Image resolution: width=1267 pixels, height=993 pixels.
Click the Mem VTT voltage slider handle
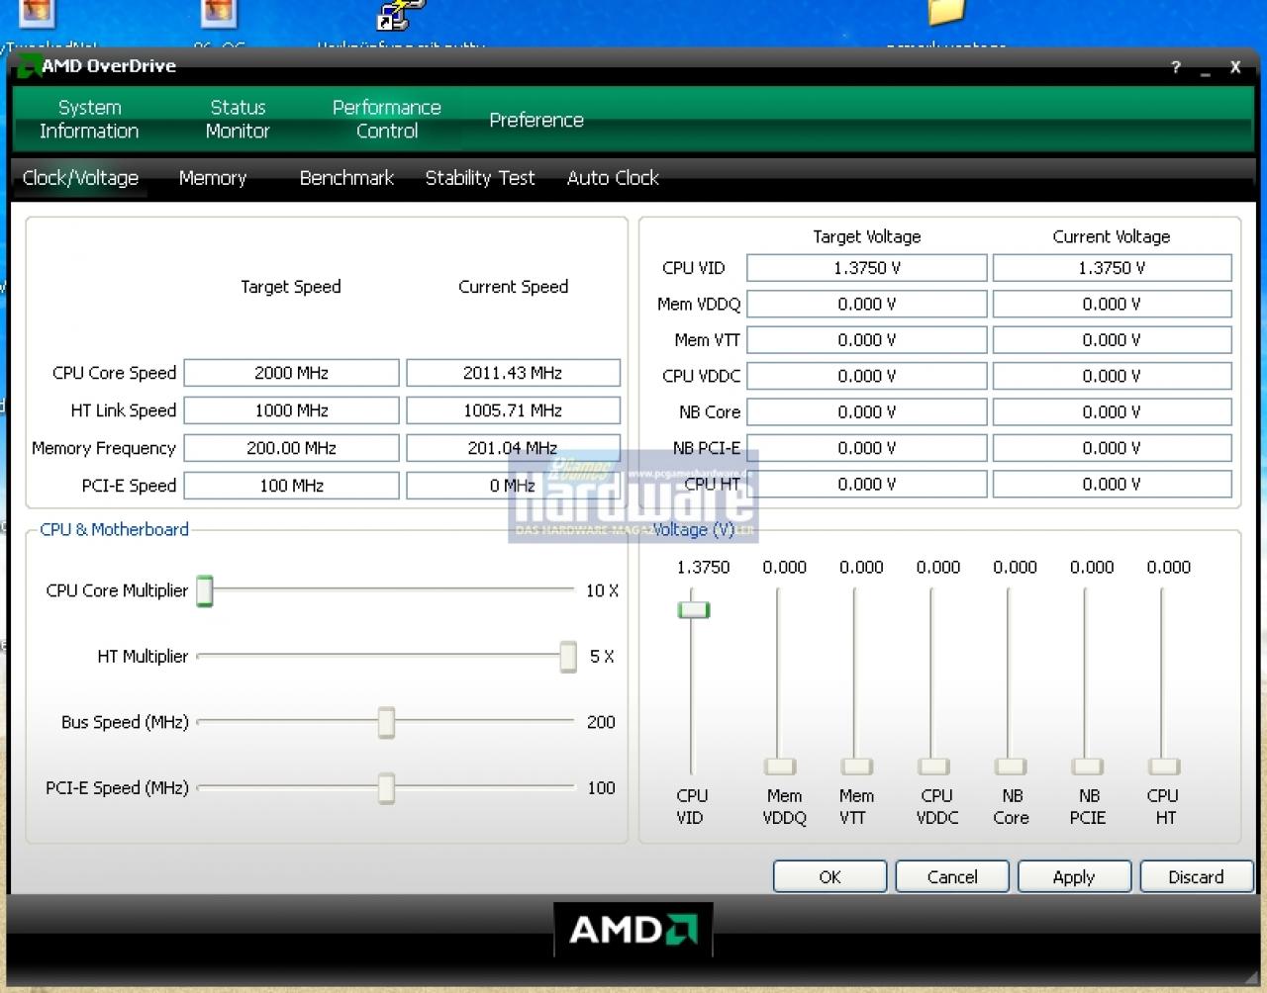857,767
